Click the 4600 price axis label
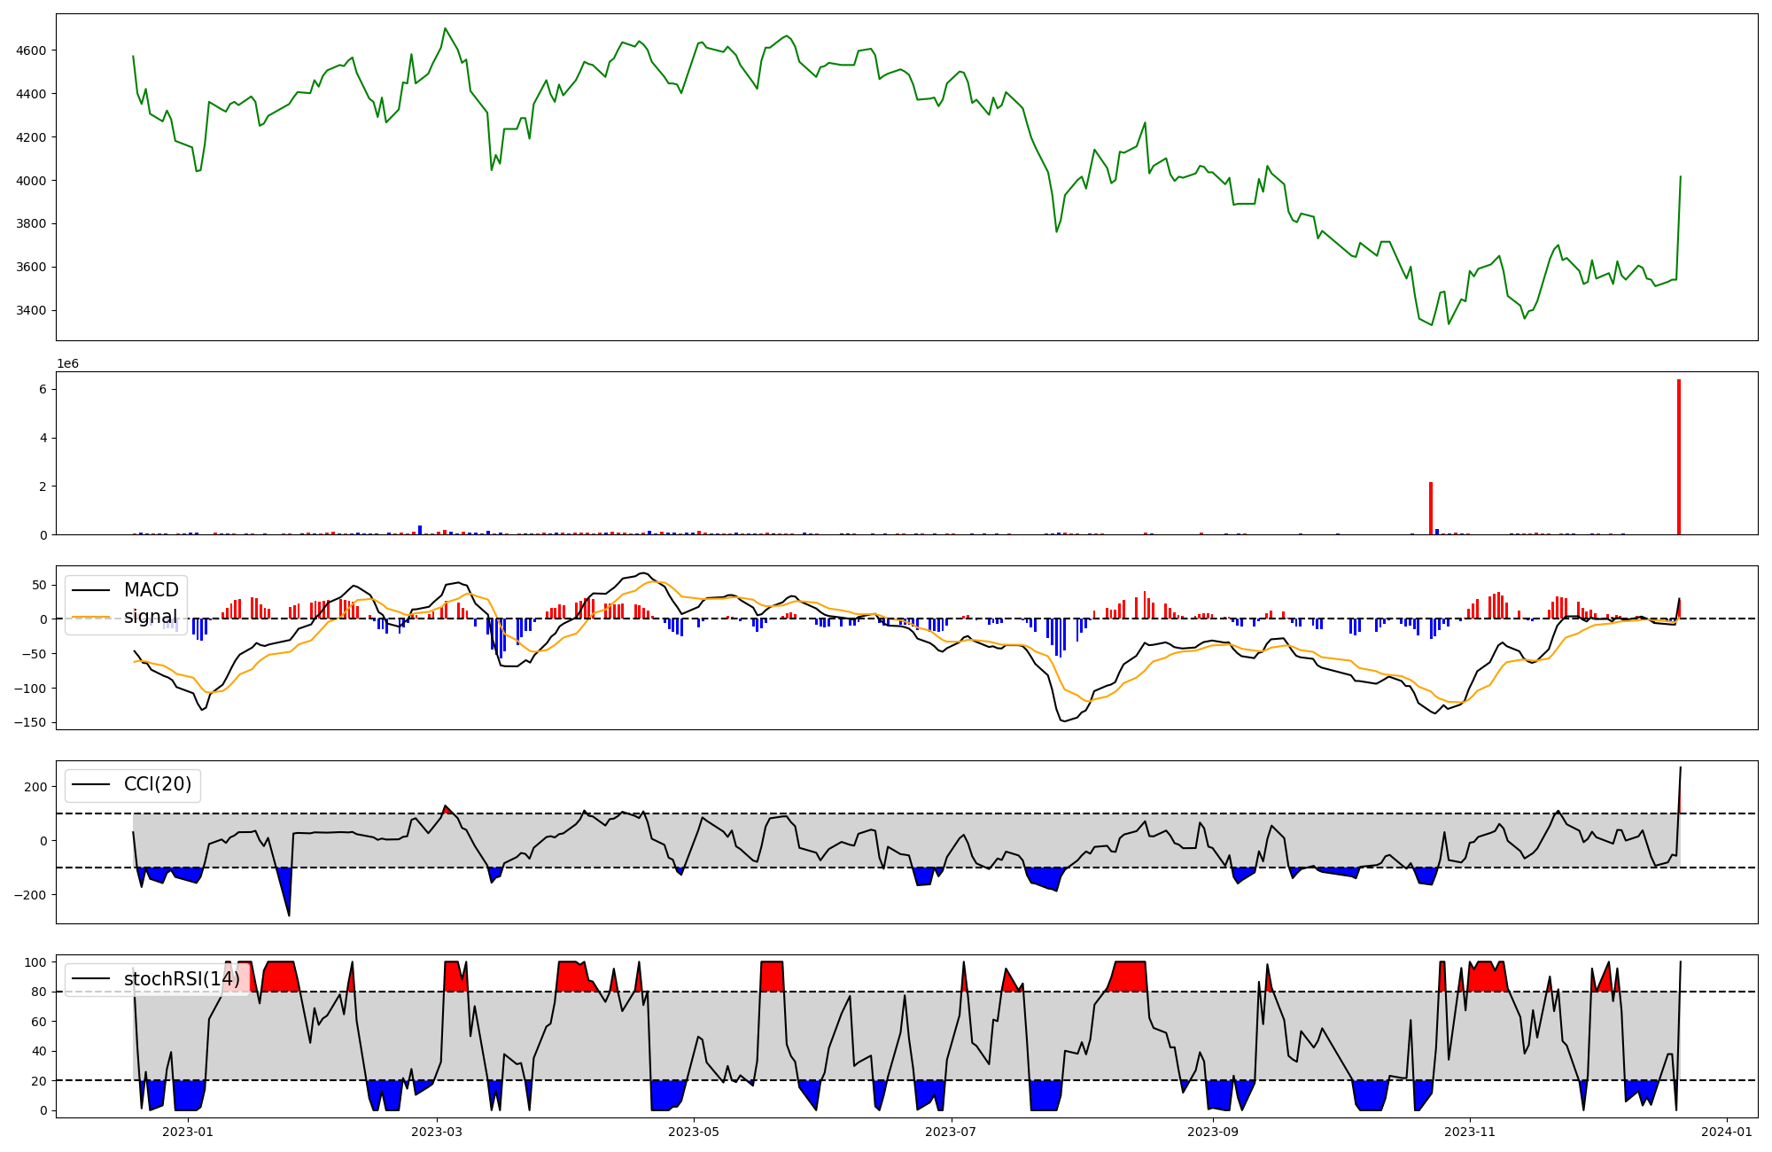Viewport: 1772px width, 1152px height. (31, 51)
